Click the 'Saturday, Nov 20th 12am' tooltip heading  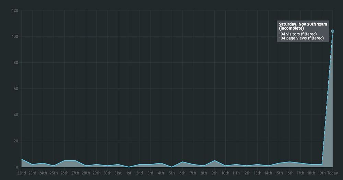click(303, 24)
